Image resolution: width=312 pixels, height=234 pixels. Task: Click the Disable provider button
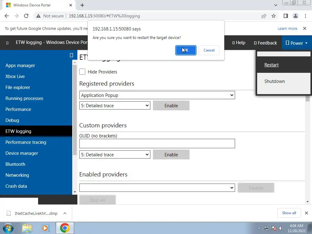(256, 188)
